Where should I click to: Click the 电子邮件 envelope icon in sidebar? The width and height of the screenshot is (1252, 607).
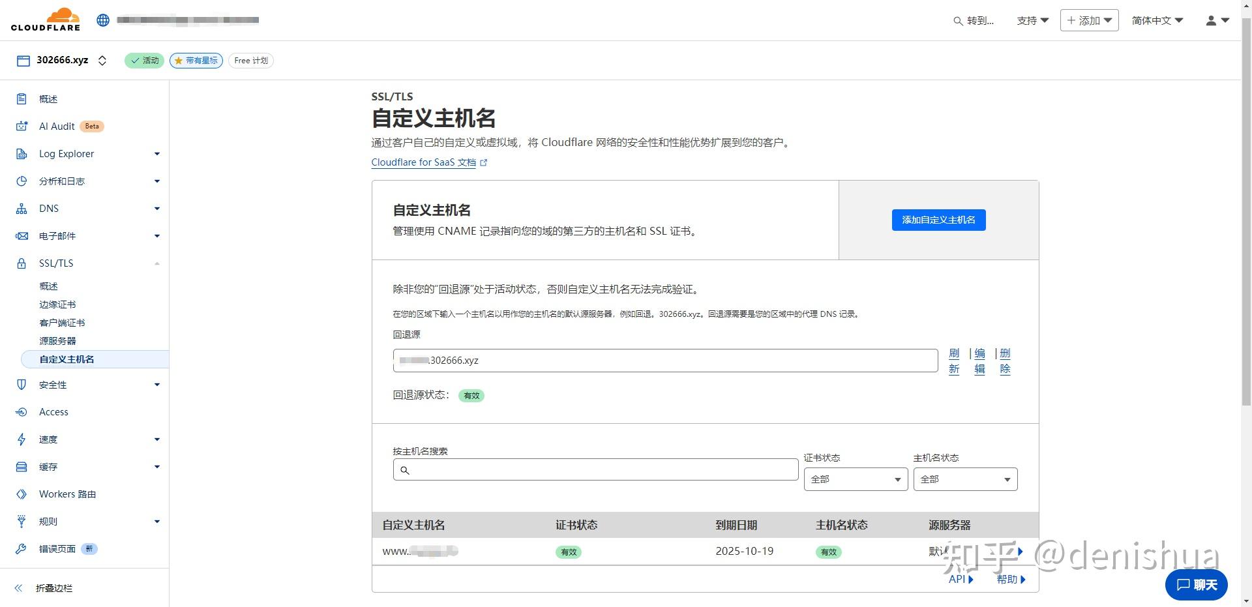tap(22, 235)
